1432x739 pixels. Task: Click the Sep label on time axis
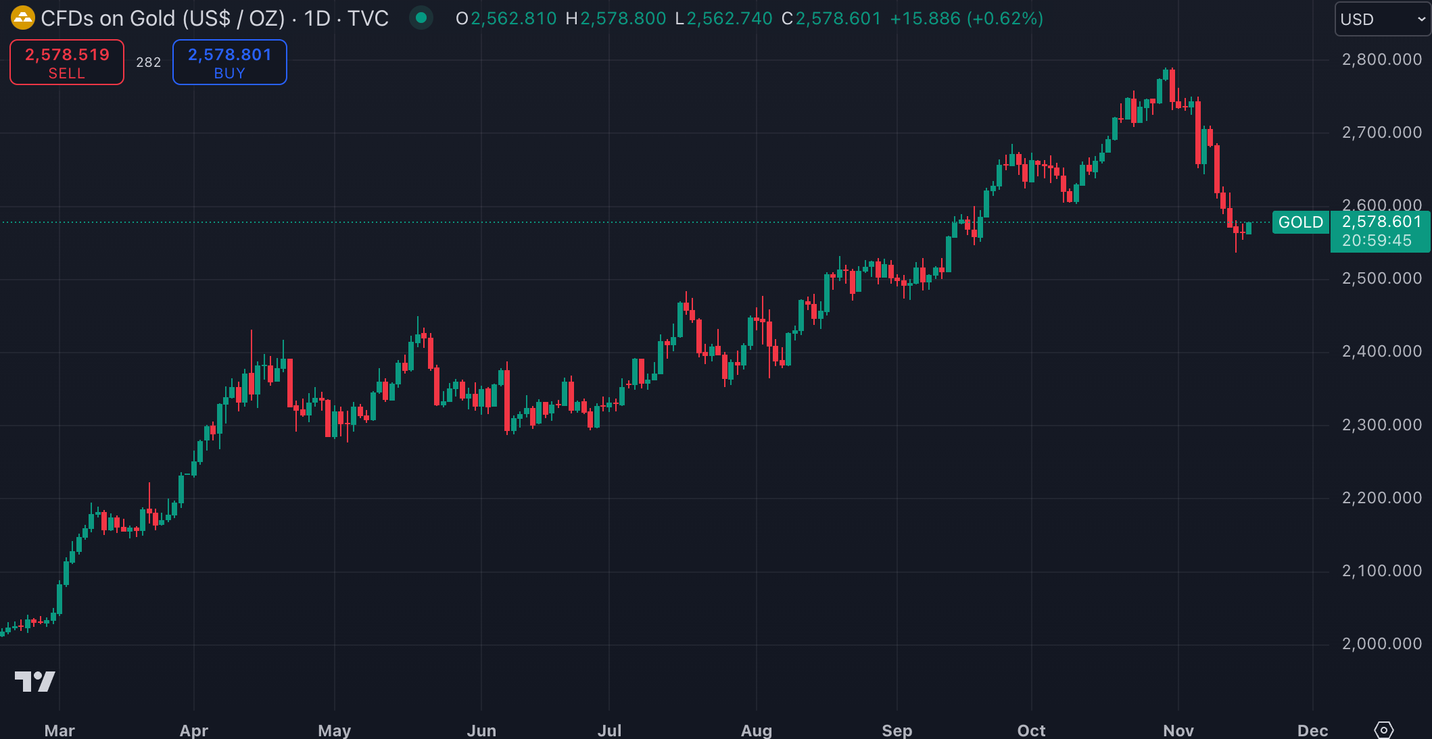897,730
